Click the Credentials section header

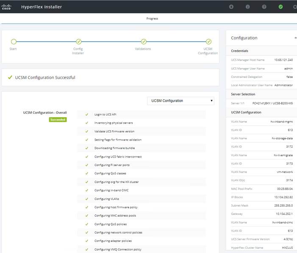coord(239,51)
